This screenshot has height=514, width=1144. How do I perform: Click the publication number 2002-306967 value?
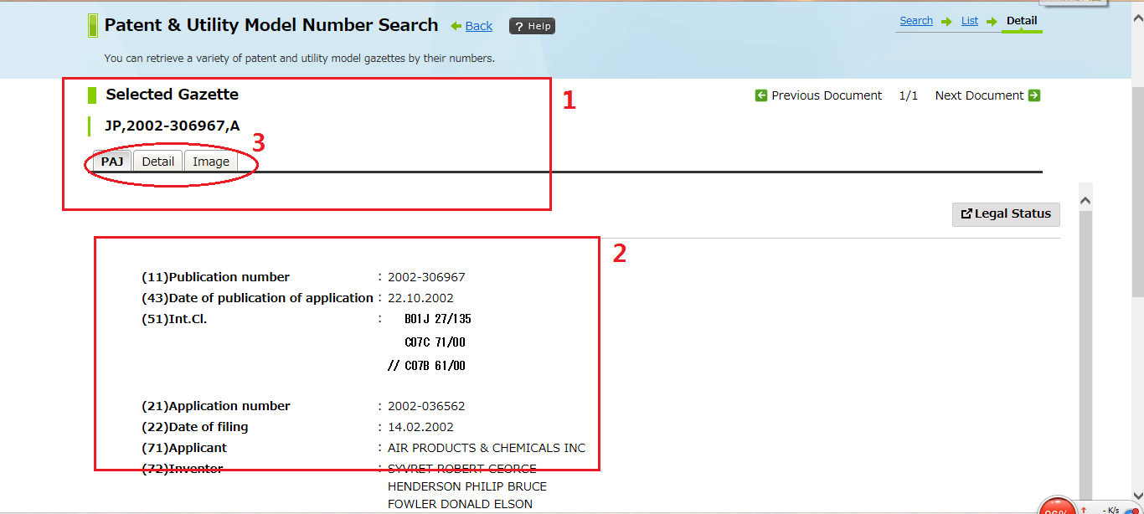tap(426, 277)
